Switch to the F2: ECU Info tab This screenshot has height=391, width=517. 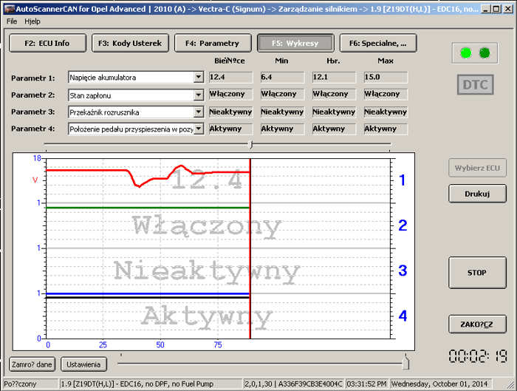click(x=47, y=44)
